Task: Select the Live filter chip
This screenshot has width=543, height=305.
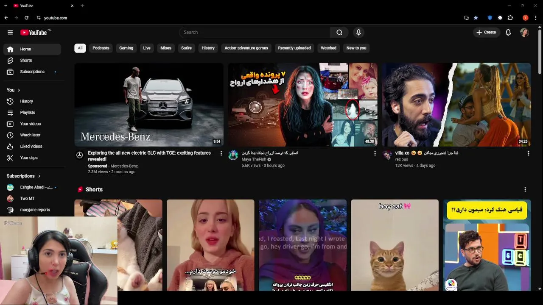Action: 147,48
